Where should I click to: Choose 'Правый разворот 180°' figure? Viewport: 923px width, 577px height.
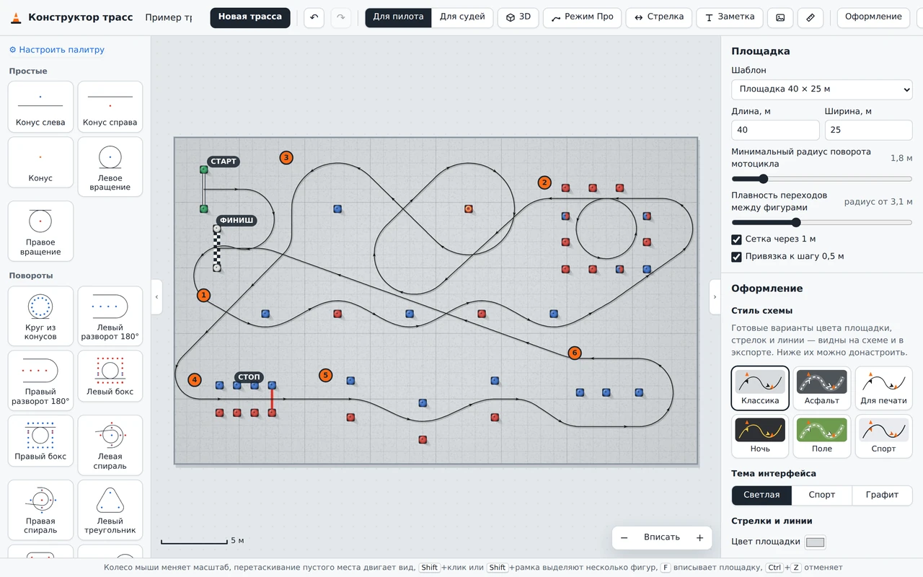(x=40, y=380)
